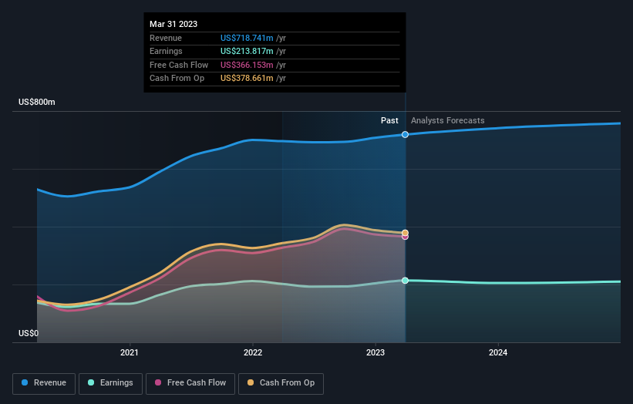This screenshot has height=404, width=633.
Task: Toggle the Revenue series legend button
Action: 44,383
